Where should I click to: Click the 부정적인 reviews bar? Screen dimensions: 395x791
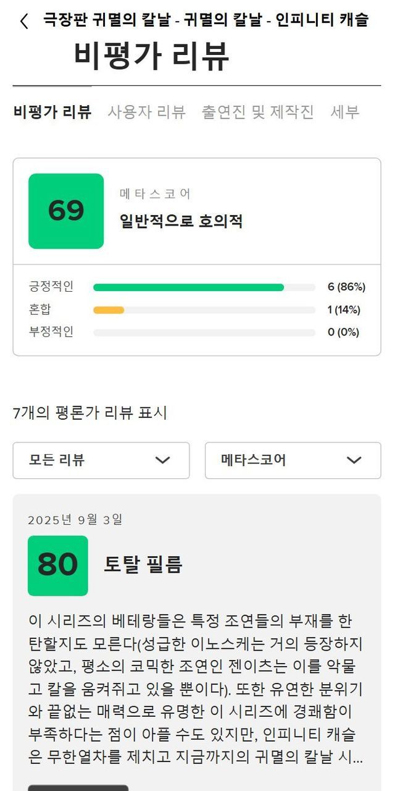[204, 332]
